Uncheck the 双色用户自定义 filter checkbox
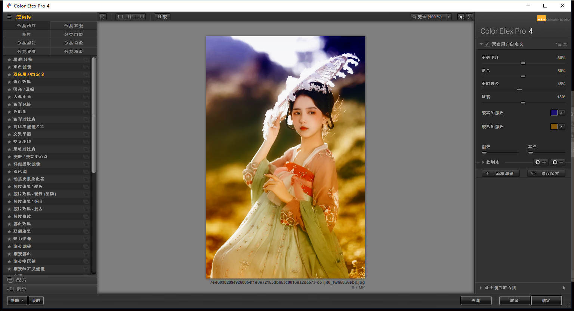The height and width of the screenshot is (311, 574). point(487,44)
